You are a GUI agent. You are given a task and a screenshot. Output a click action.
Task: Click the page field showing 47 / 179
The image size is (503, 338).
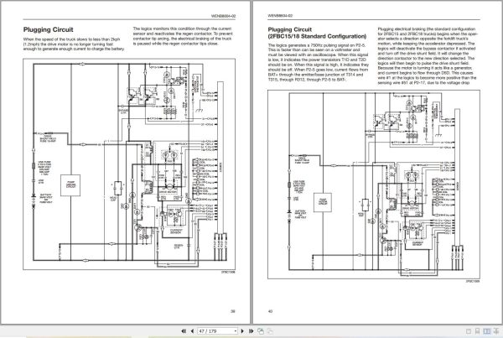(215, 331)
